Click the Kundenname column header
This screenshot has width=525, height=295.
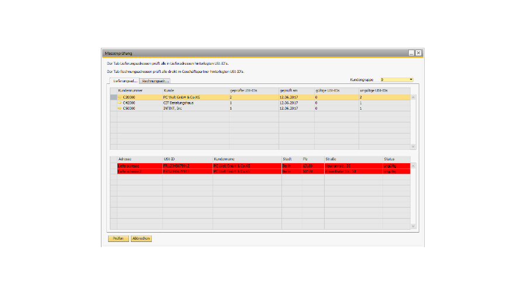pyautogui.click(x=247, y=159)
